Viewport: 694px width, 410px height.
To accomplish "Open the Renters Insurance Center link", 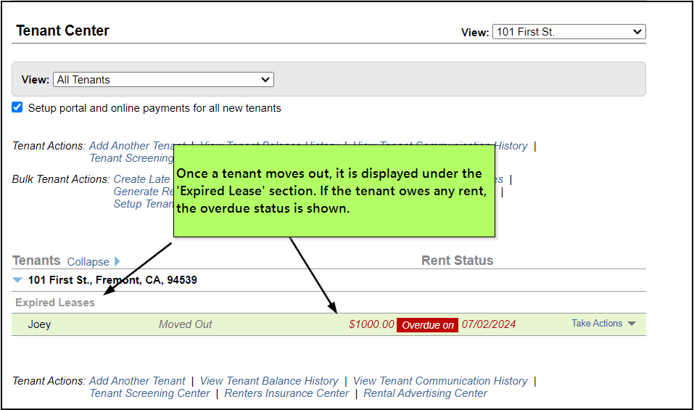I will (286, 393).
